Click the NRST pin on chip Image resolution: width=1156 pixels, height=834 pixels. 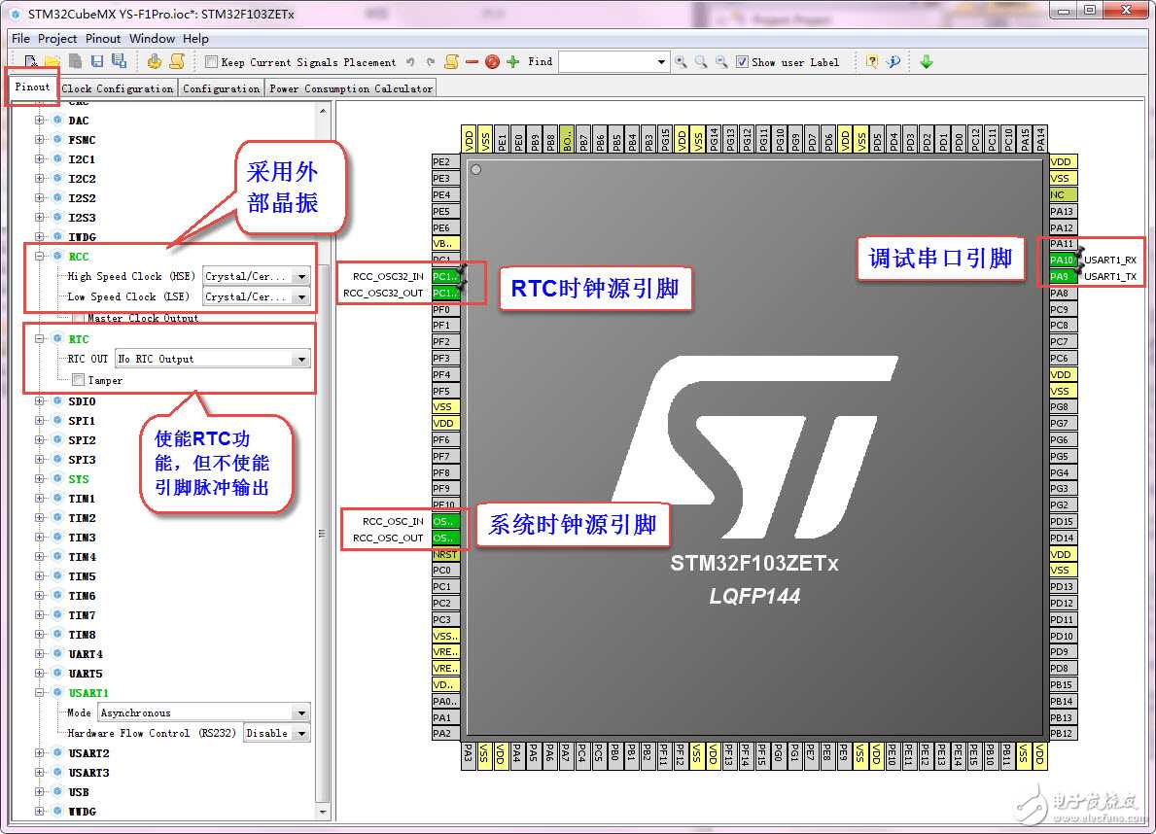[445, 554]
